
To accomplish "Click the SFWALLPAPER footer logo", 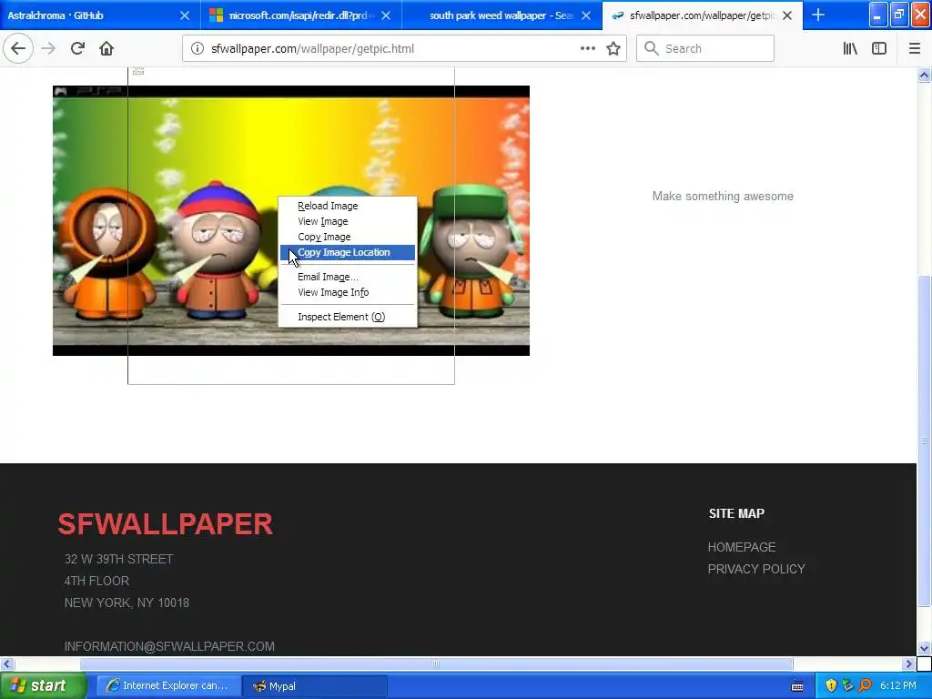I will point(166,524).
